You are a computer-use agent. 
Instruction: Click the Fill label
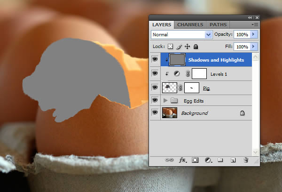(x=228, y=47)
